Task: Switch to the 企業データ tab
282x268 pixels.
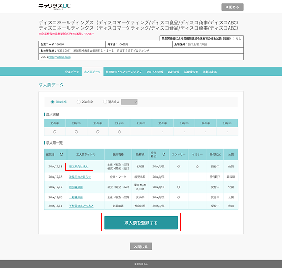Action: tap(72, 72)
